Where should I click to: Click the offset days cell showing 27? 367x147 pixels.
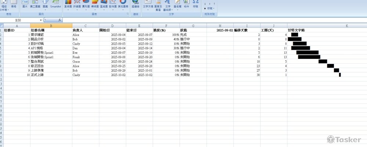click(x=247, y=71)
